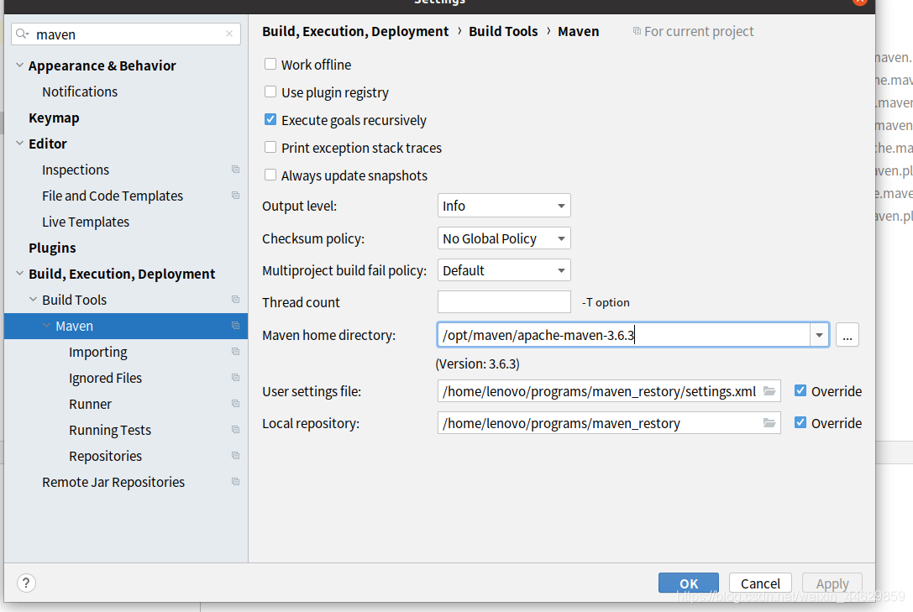
Task: Collapse the Build Tools node
Action: click(x=34, y=300)
